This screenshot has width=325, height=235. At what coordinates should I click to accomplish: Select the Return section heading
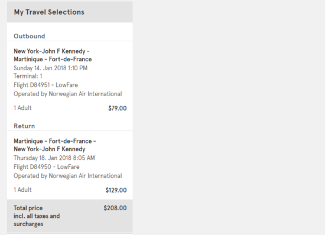pyautogui.click(x=24, y=126)
